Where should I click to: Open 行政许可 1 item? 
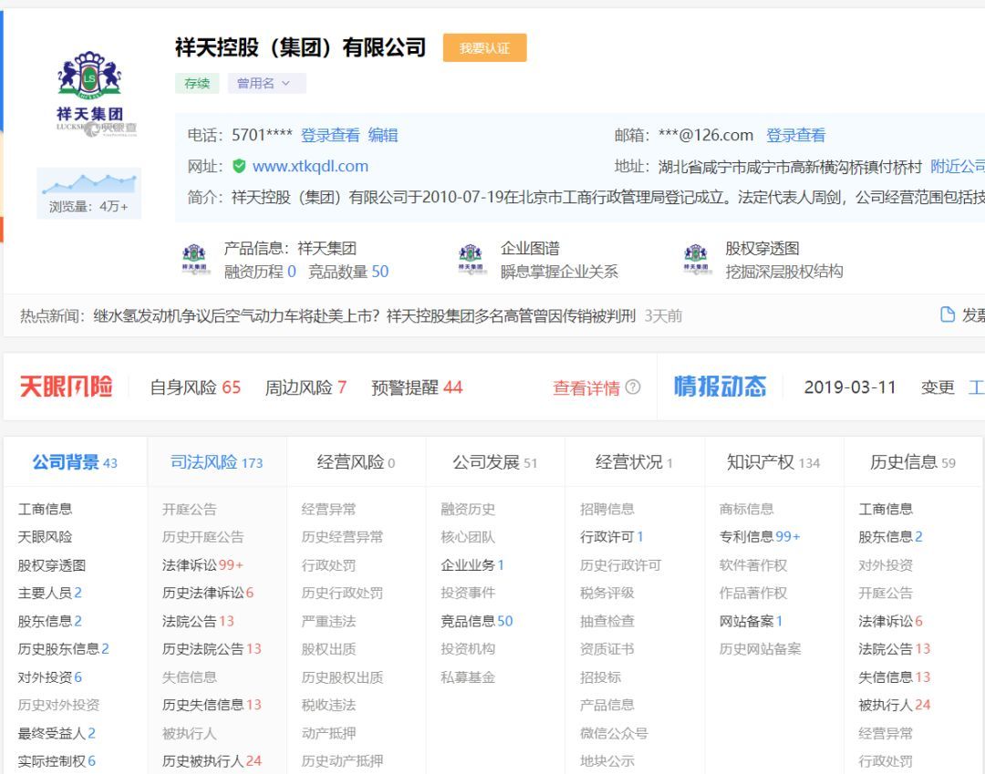click(612, 537)
